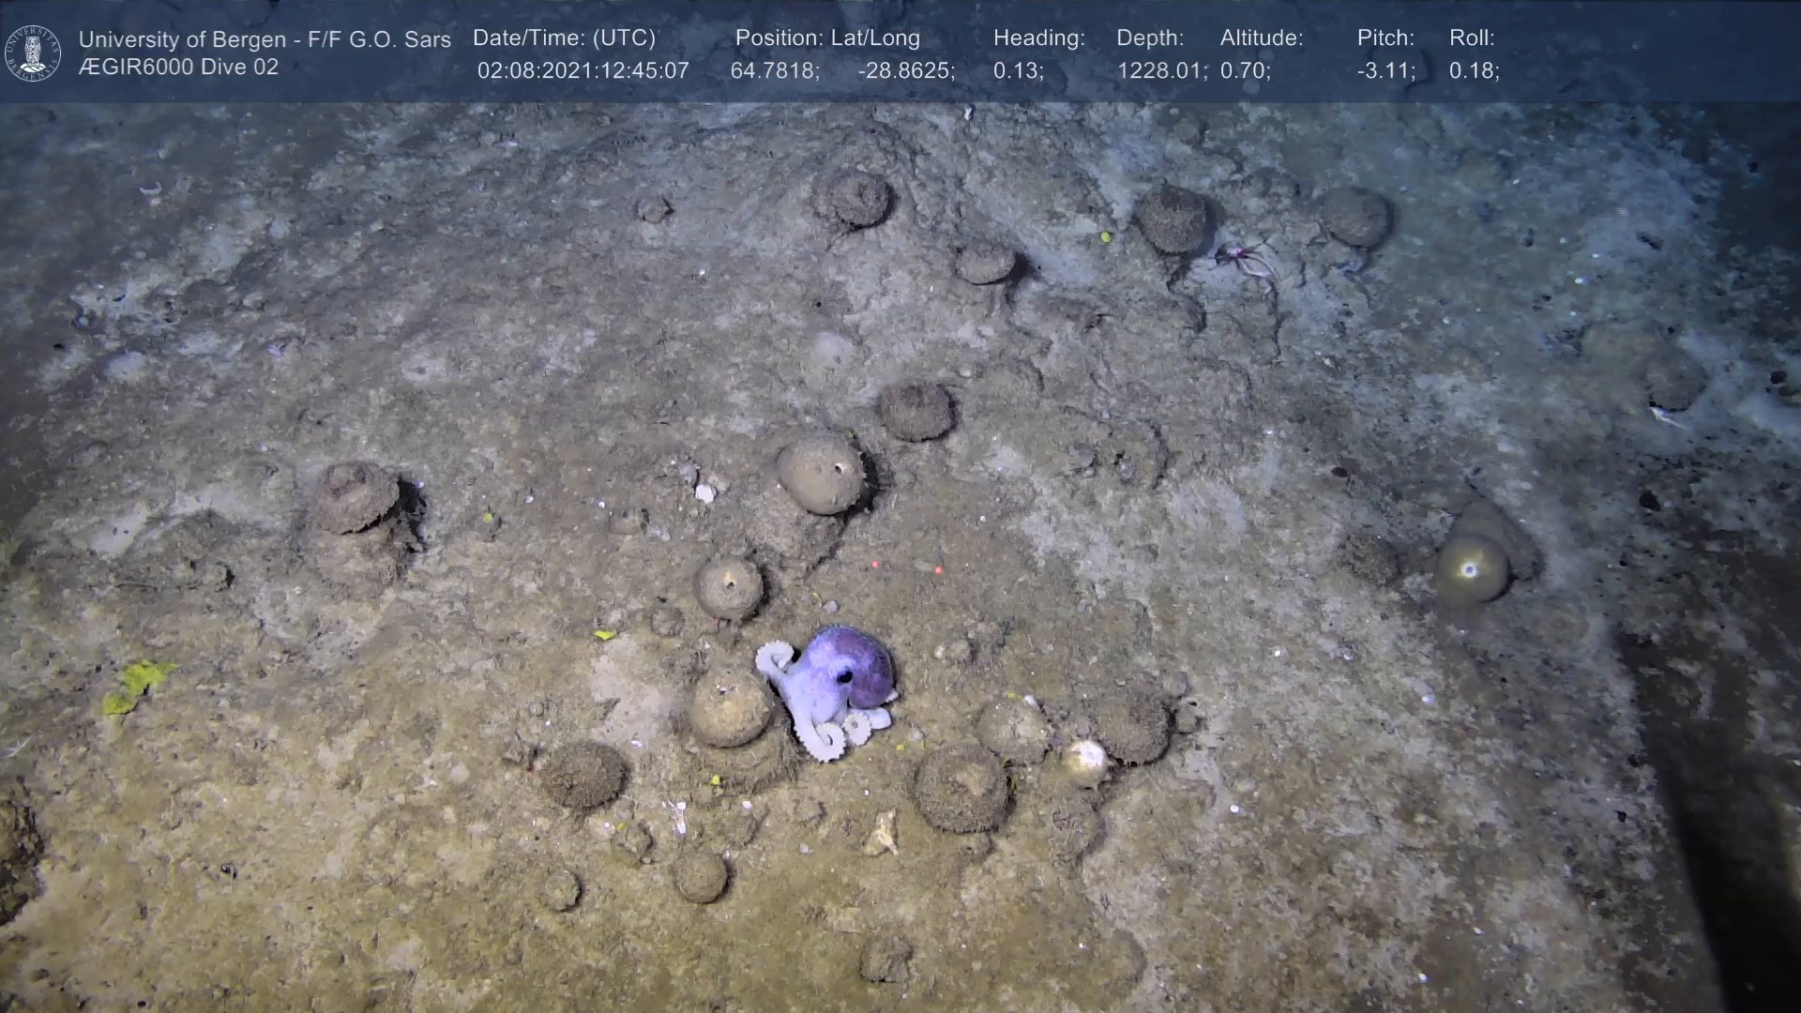This screenshot has width=1801, height=1013.
Task: Click the Depth value 1228.01
Action: [x=1161, y=71]
